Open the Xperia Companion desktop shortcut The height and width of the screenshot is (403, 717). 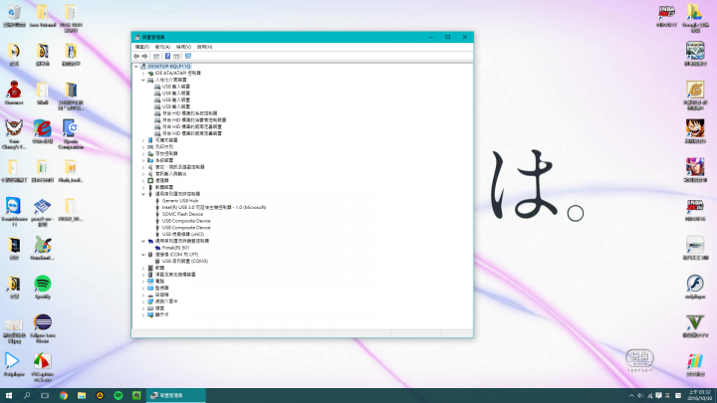coord(71,134)
